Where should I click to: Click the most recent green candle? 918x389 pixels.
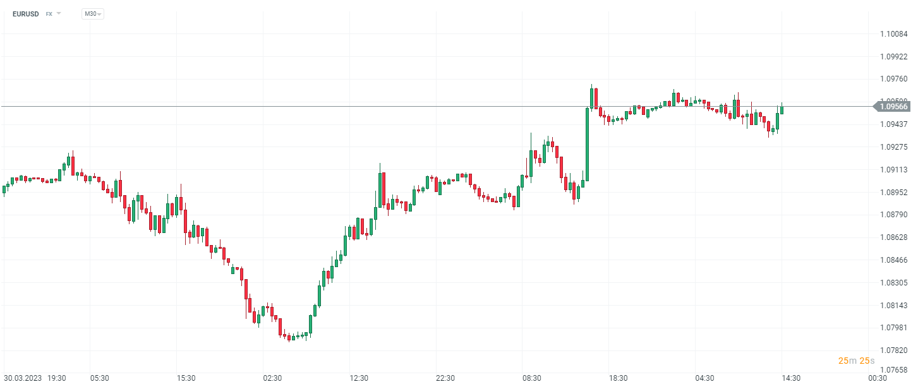782,109
